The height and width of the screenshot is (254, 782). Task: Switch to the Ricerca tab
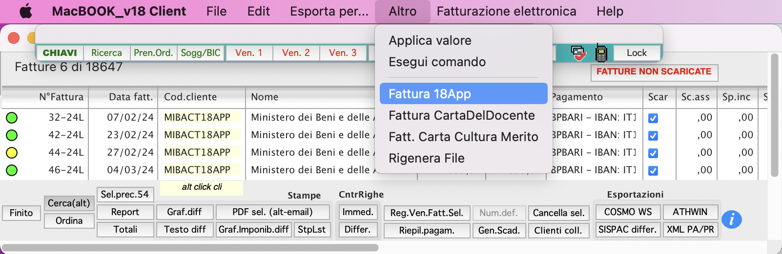tap(106, 53)
